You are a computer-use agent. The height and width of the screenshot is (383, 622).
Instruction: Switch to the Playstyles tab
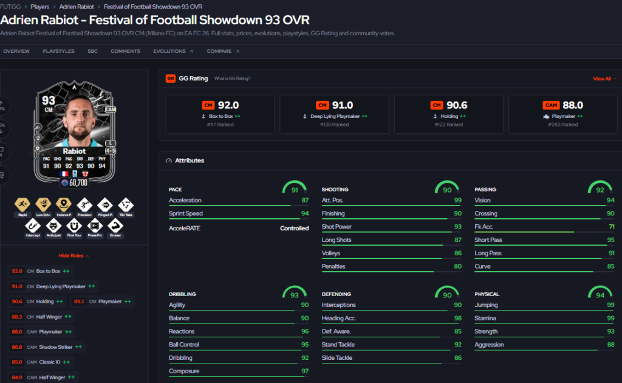click(x=59, y=51)
